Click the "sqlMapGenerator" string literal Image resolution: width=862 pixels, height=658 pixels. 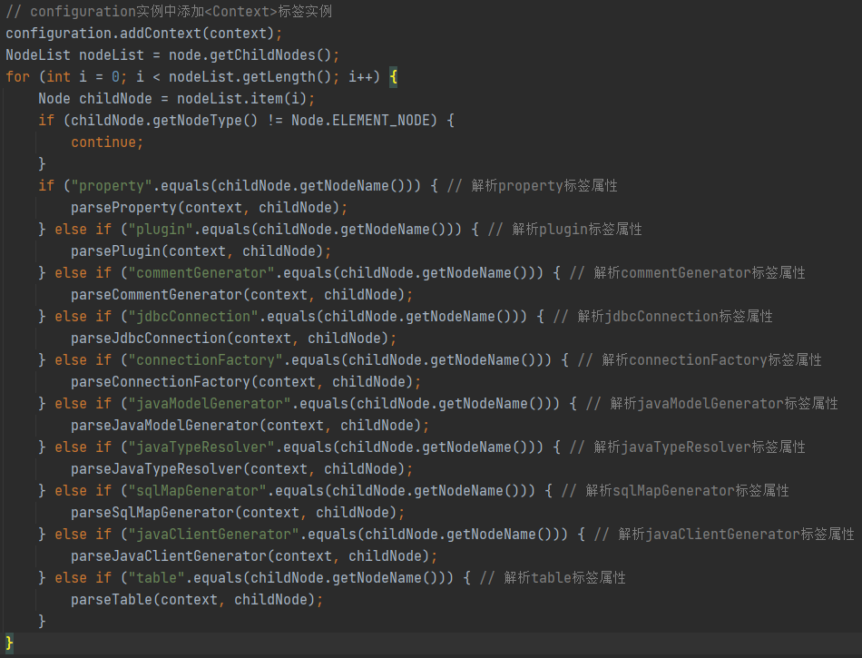(x=197, y=490)
